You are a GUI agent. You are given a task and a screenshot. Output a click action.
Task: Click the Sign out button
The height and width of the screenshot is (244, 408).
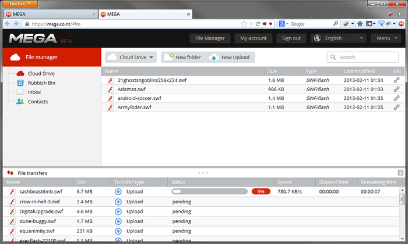291,38
